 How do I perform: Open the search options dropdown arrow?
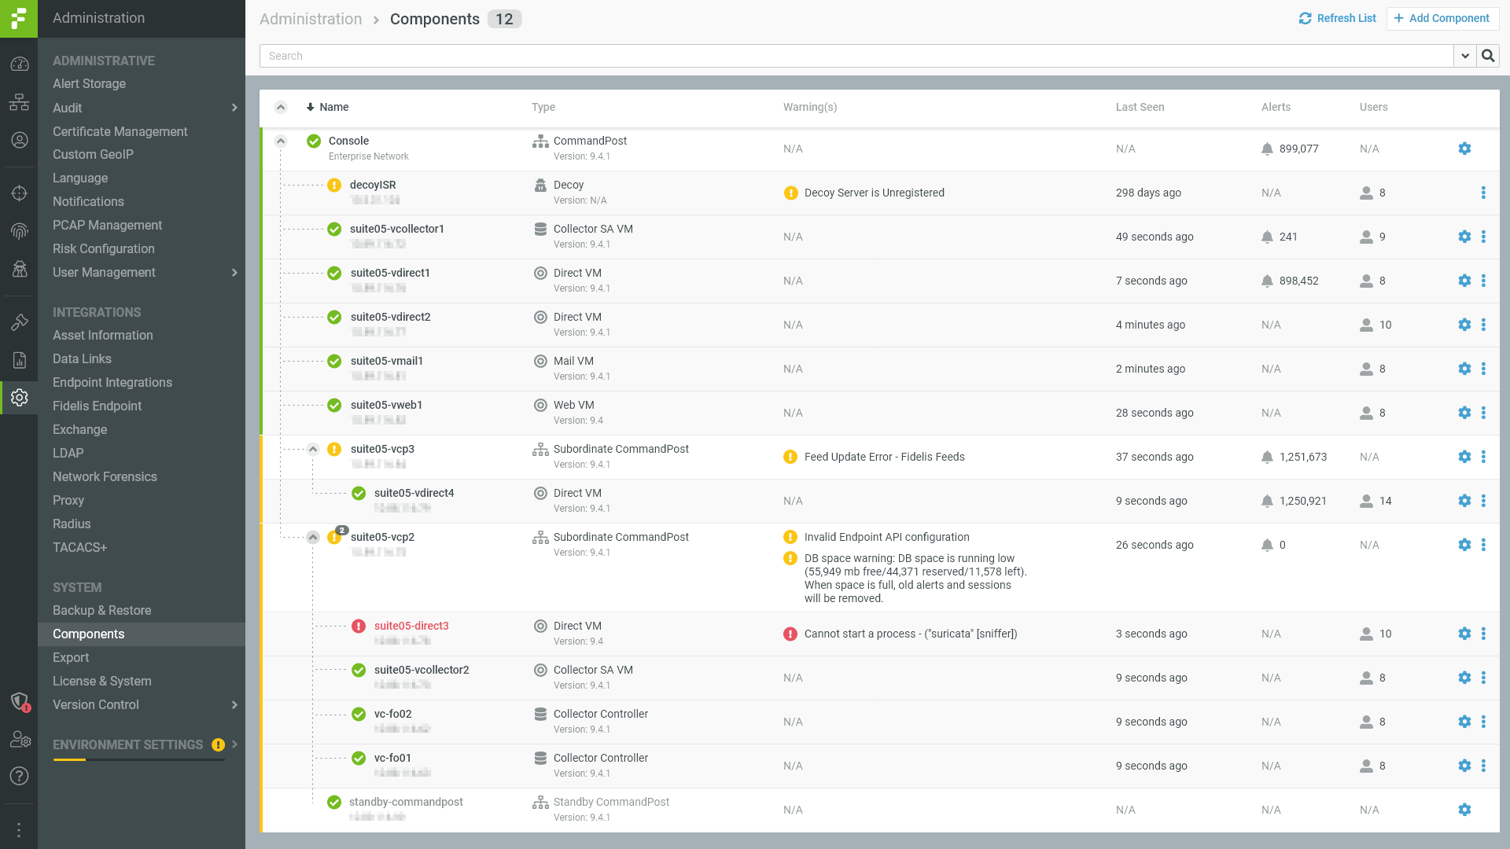[1464, 56]
